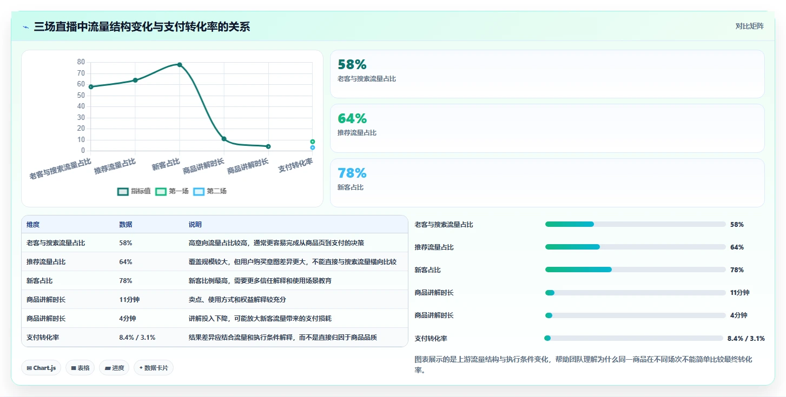Select the 4分钟 cell in the table

(x=128, y=318)
